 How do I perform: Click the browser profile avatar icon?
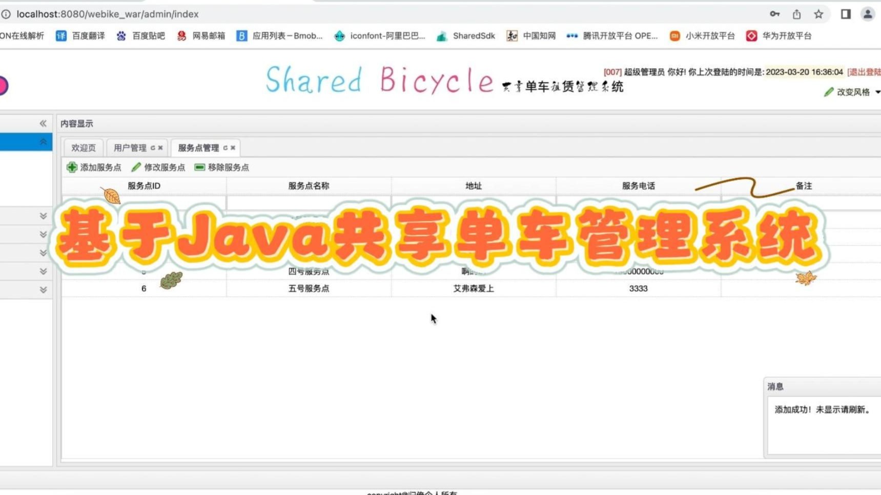click(867, 14)
